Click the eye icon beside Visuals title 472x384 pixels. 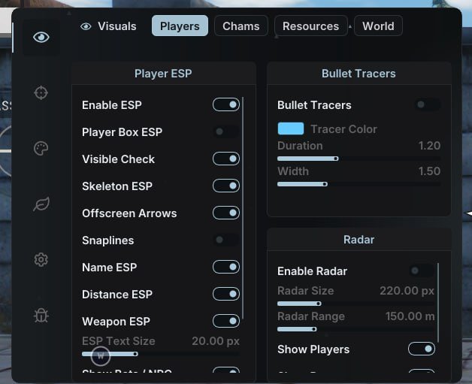[86, 26]
